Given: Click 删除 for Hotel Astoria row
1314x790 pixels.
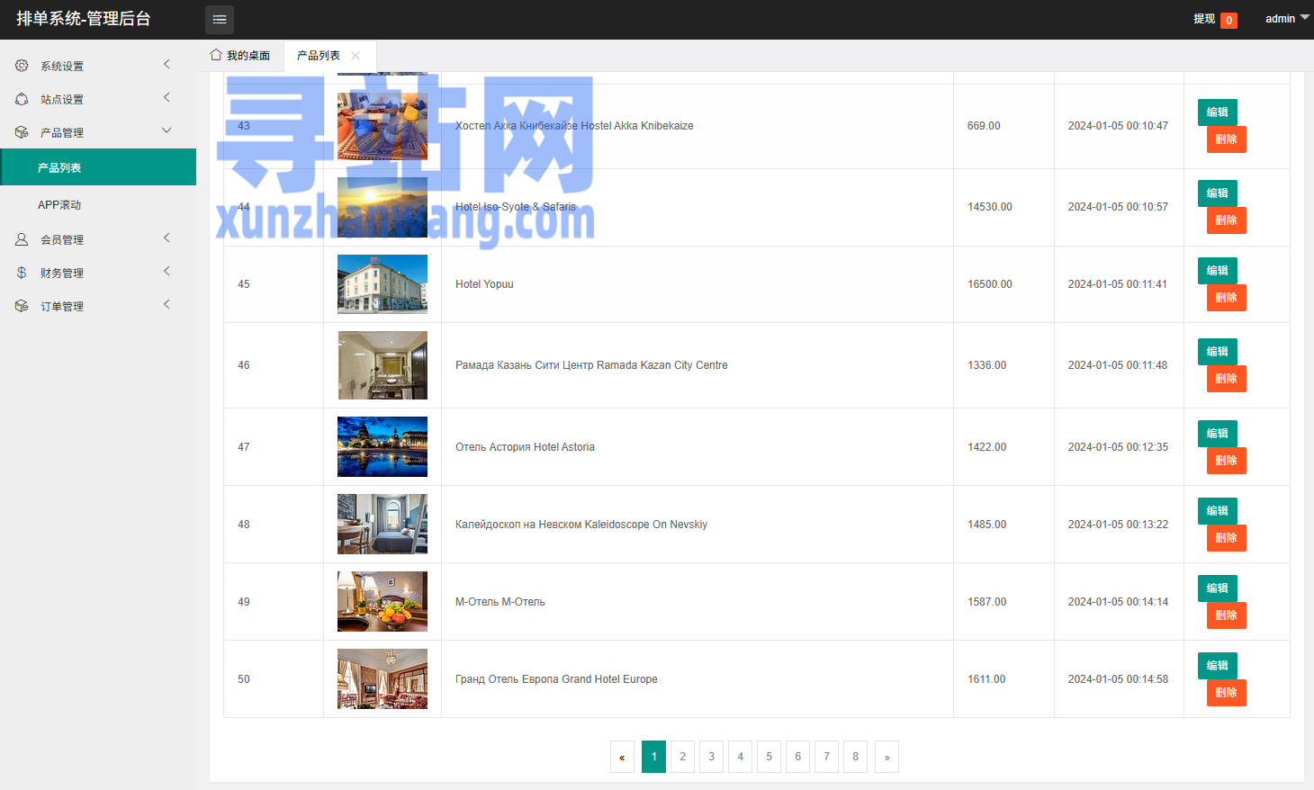Looking at the screenshot, I should click(x=1226, y=461).
